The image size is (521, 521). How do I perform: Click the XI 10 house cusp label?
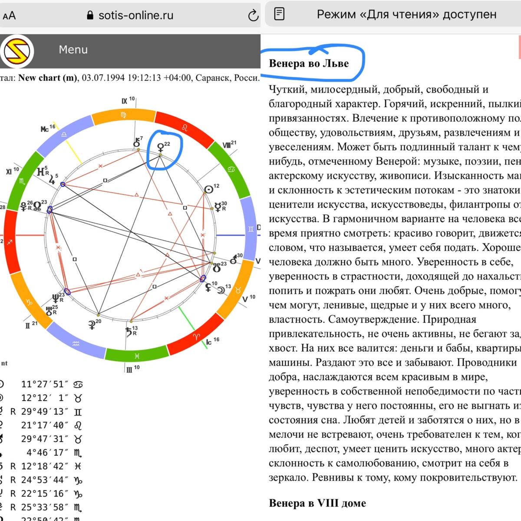[12, 171]
